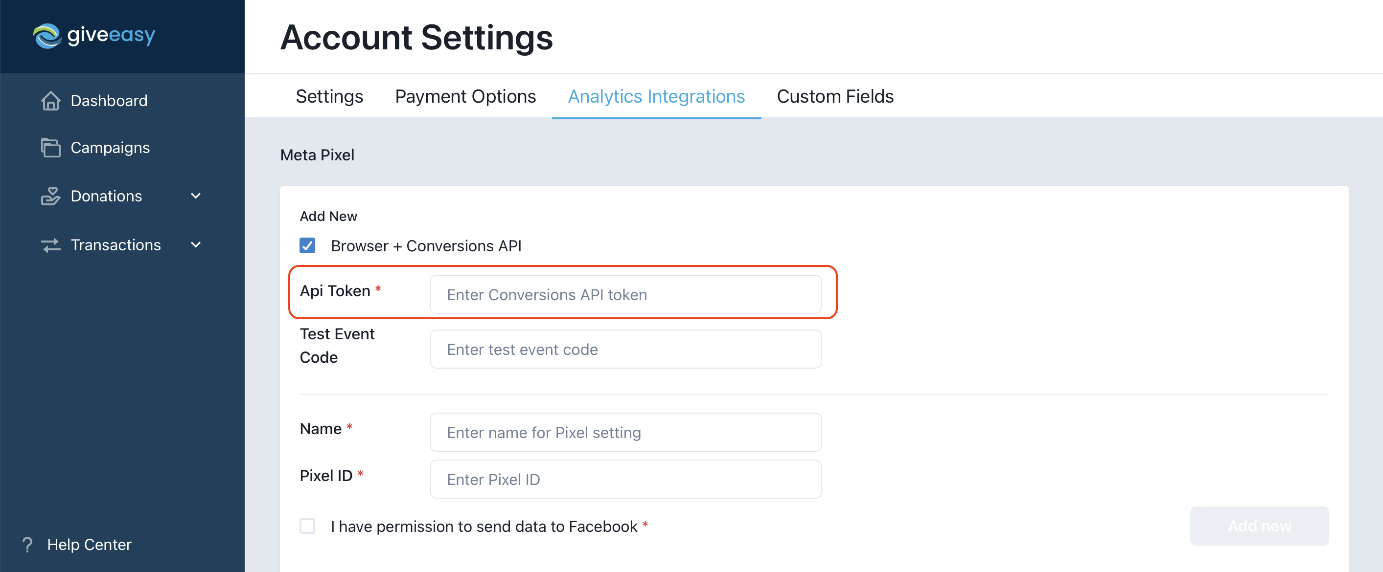Click the giveeasy logo icon
Viewport: 1383px width, 572px height.
point(47,36)
